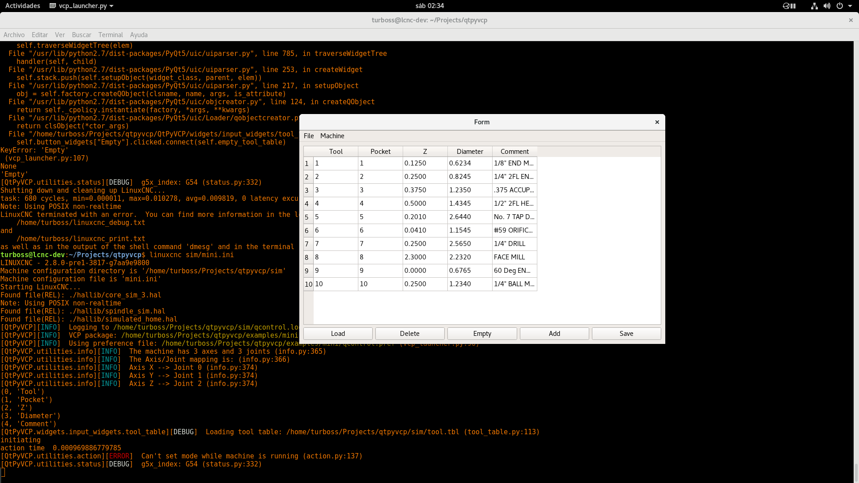Image resolution: width=859 pixels, height=483 pixels.
Task: Open the Machine menu in Form window
Action: coord(332,136)
